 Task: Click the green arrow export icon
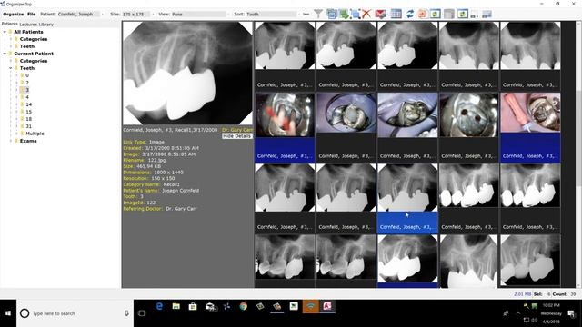click(x=344, y=15)
